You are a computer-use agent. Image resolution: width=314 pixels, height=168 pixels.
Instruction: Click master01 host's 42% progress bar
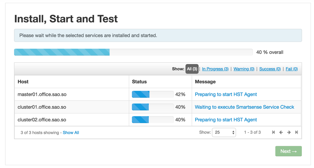pyautogui.click(x=152, y=94)
